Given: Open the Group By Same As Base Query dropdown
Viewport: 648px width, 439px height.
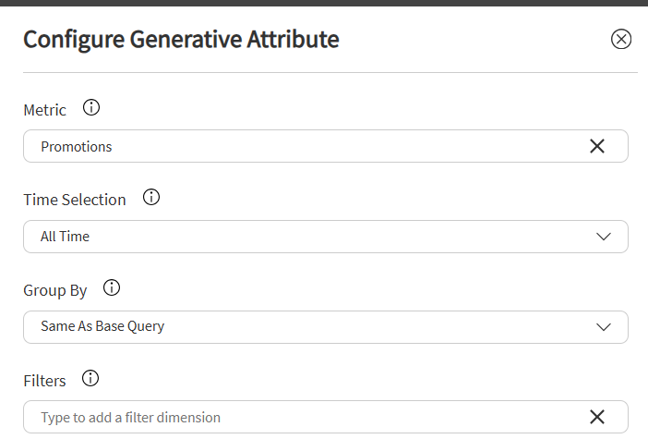Looking at the screenshot, I should (326, 327).
